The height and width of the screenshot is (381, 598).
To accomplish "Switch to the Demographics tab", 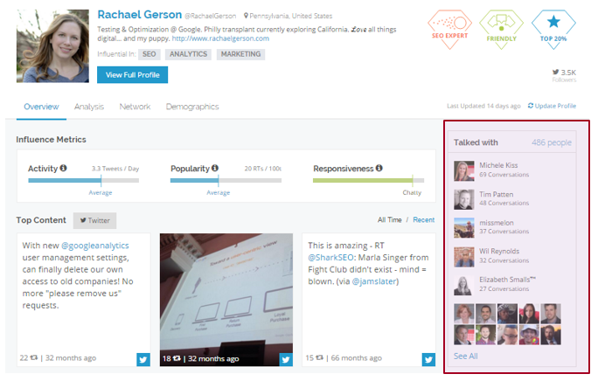I will tap(192, 107).
